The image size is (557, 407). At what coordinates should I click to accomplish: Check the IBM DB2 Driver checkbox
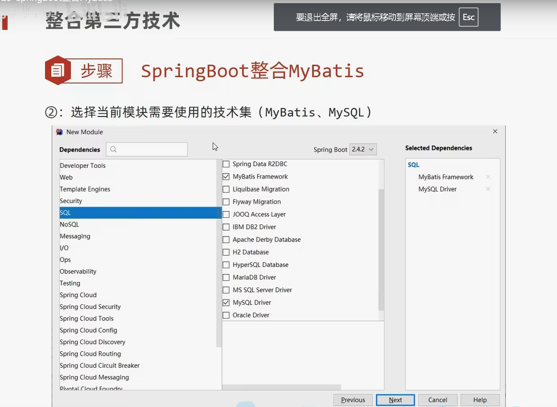[x=226, y=227]
